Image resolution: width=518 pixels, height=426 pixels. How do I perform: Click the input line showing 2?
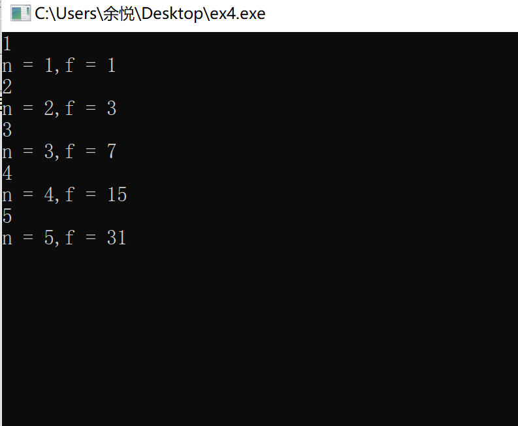pos(7,87)
